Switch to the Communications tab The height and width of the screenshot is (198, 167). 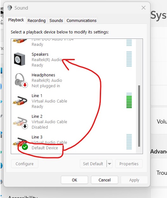click(x=81, y=20)
